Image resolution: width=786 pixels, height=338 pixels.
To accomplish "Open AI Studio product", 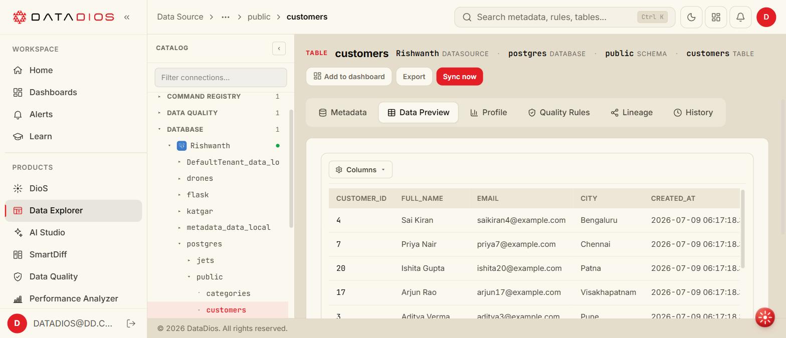I will [73, 232].
